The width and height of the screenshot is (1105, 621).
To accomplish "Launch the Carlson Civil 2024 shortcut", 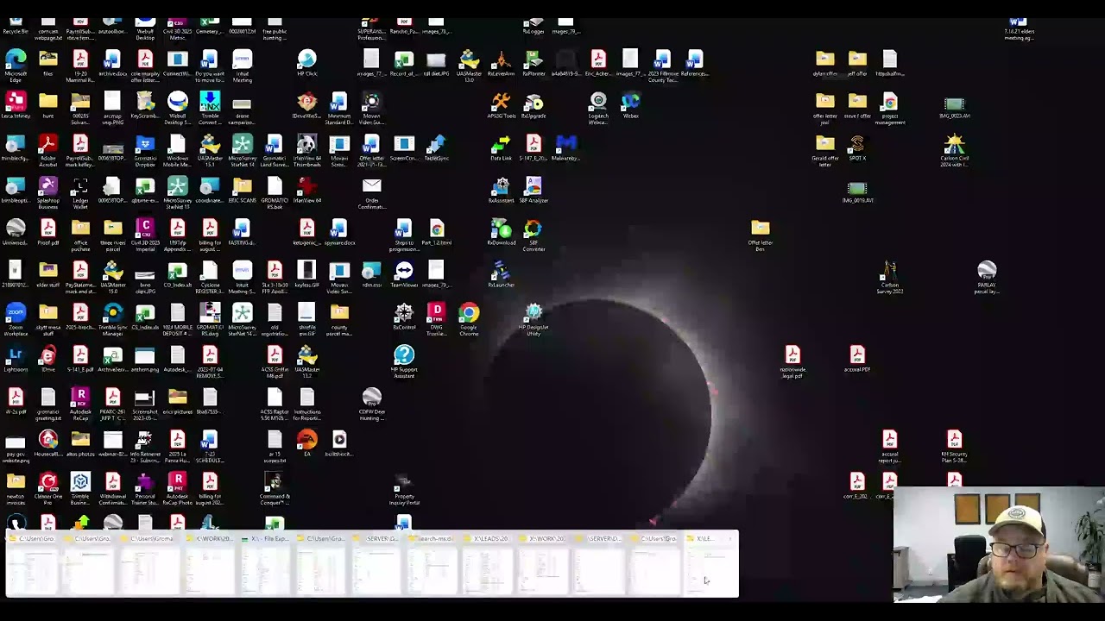I will (x=954, y=145).
